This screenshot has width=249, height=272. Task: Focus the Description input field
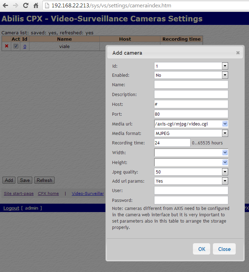pyautogui.click(x=191, y=94)
